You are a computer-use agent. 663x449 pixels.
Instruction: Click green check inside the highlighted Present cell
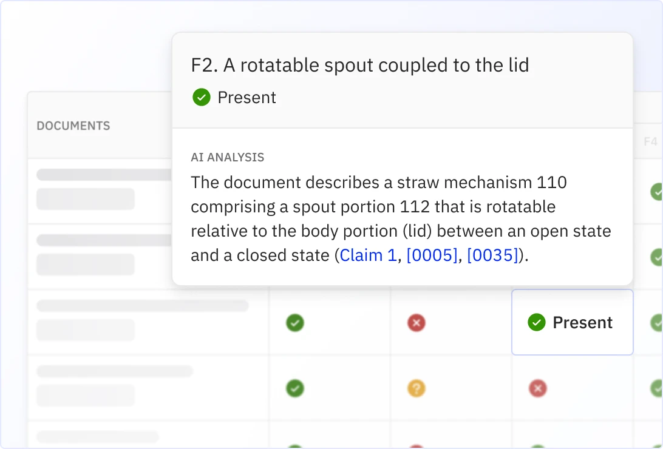pos(537,323)
